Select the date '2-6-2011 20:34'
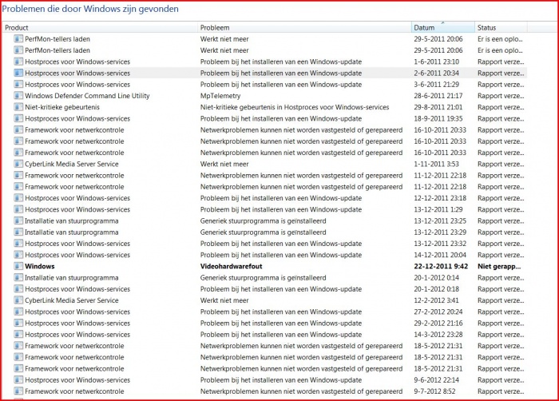The height and width of the screenshot is (401, 559). (436, 73)
